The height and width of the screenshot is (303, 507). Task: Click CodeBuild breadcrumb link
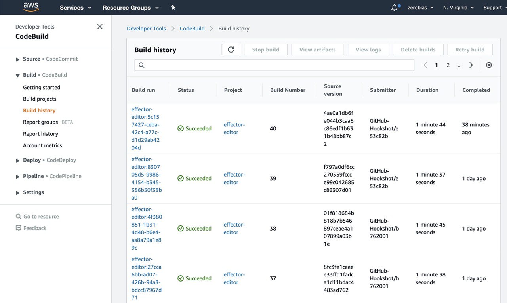(x=192, y=29)
